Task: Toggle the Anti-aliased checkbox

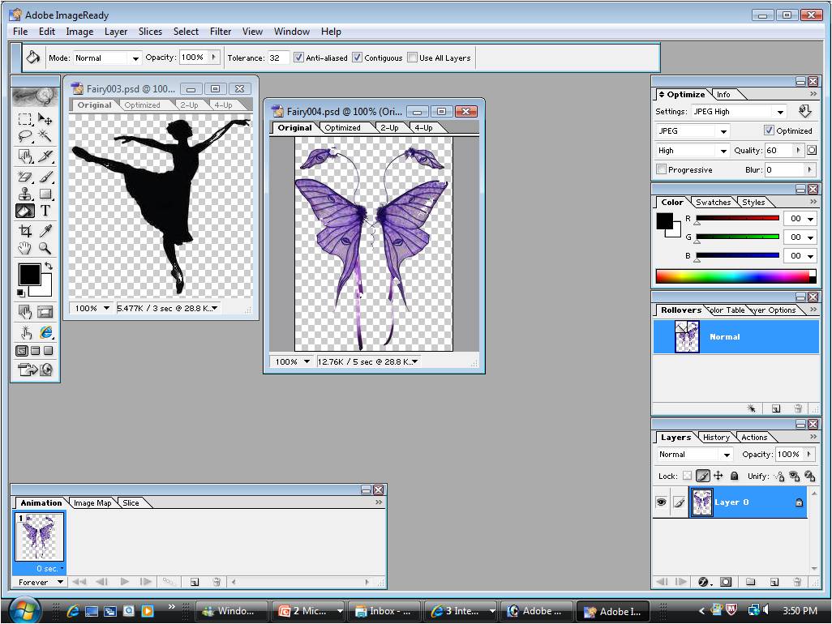Action: tap(299, 58)
